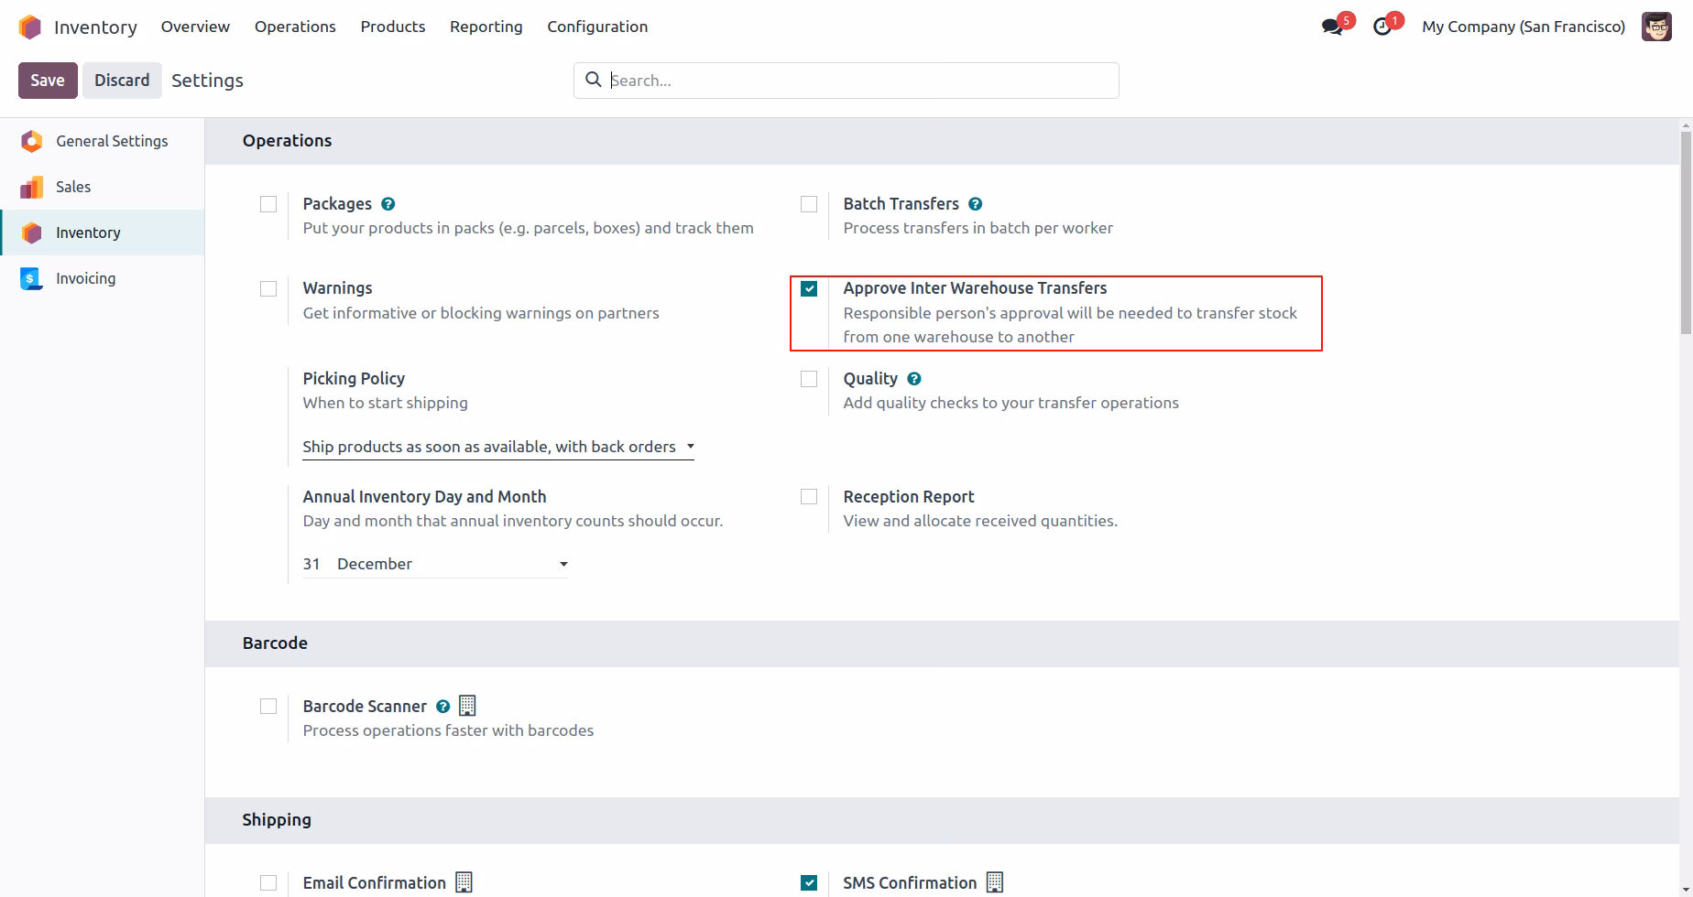Screen dimensions: 1693x897
Task: Open the Operations menu
Action: 295,27
